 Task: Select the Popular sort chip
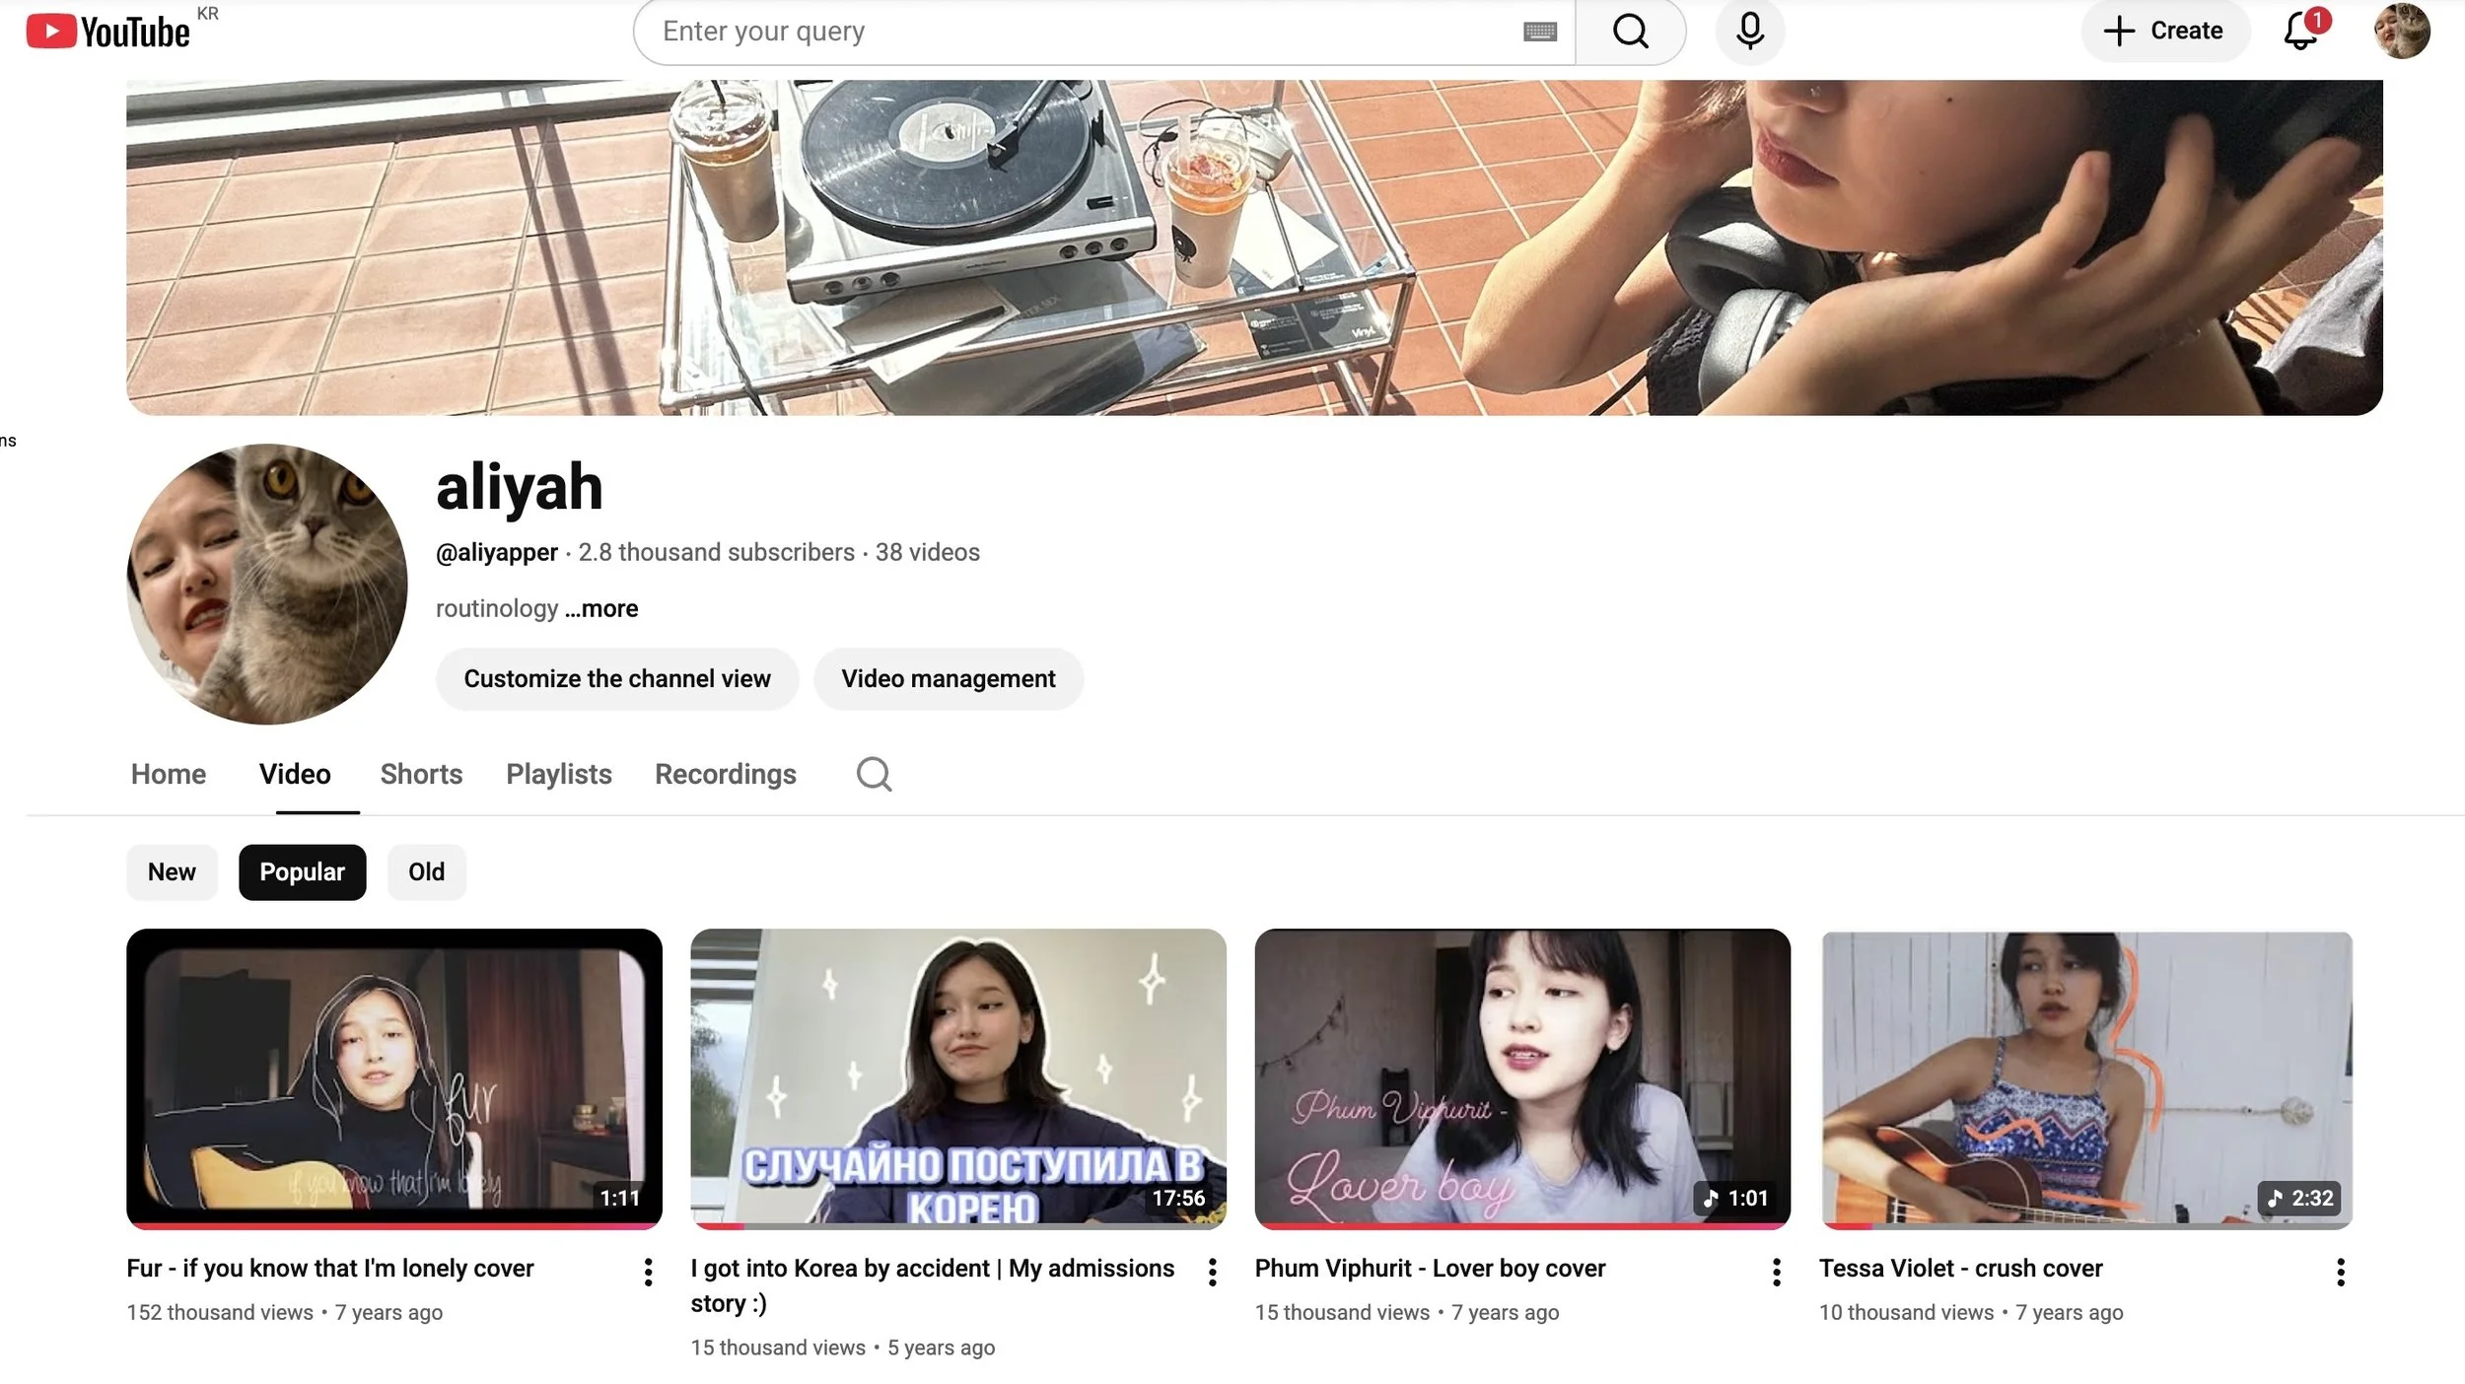(x=302, y=872)
